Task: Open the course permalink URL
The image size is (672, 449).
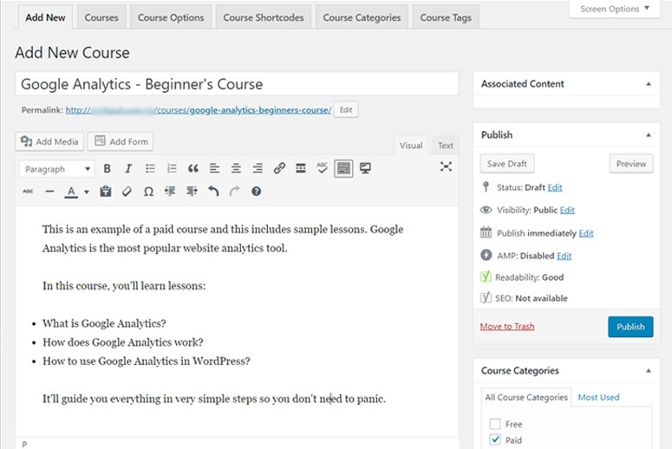Action: click(x=199, y=110)
